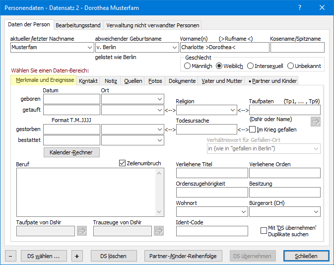
Task: Click the left-right arrow linking Ort and Religion
Action: click(x=170, y=110)
